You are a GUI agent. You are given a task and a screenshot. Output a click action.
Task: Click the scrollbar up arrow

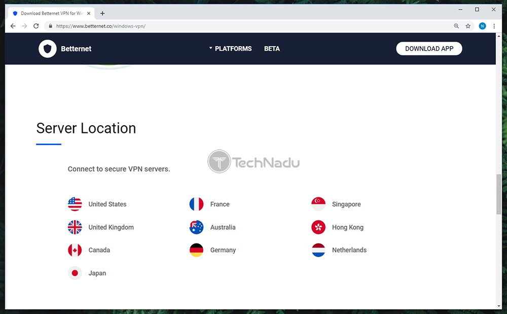(x=499, y=36)
